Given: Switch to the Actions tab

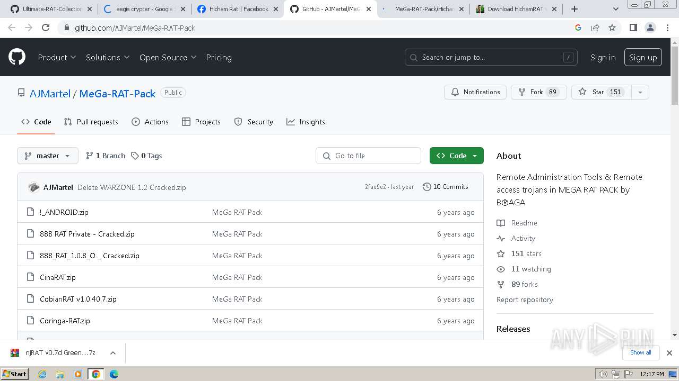Looking at the screenshot, I should point(150,122).
